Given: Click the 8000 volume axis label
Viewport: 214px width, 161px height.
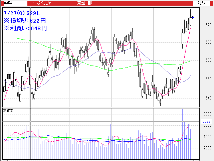Looking at the screenshot, I should pyautogui.click(x=207, y=114).
